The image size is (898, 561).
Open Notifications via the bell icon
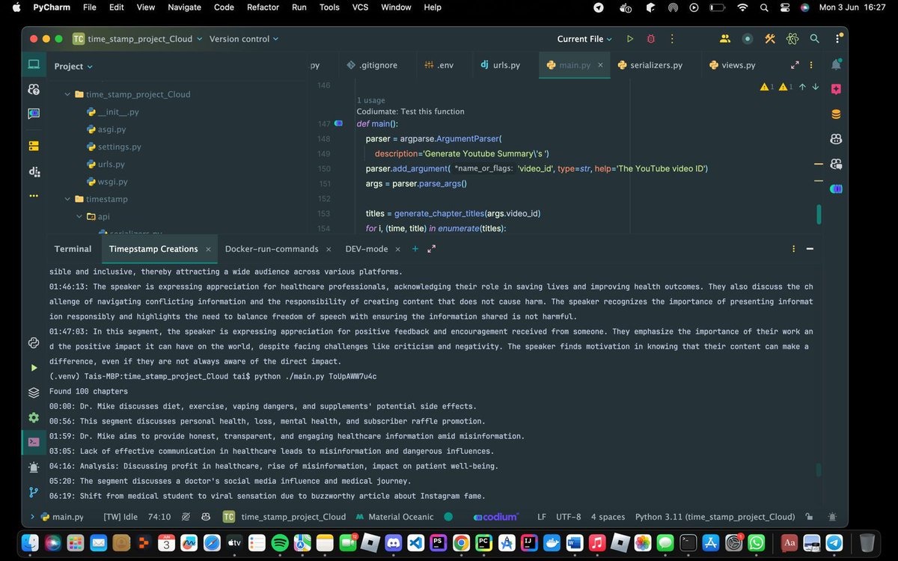click(836, 65)
